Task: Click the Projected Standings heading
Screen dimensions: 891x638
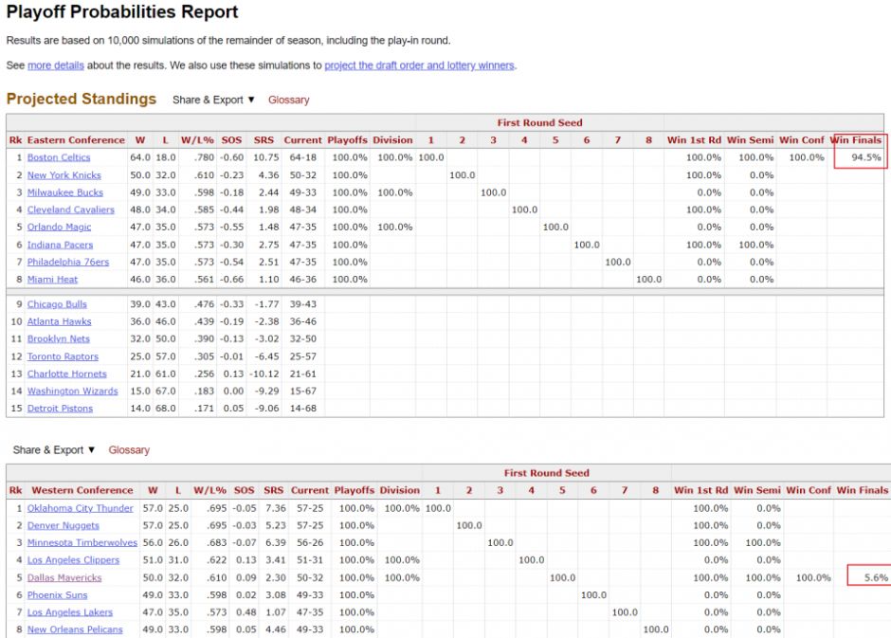Action: 82,99
